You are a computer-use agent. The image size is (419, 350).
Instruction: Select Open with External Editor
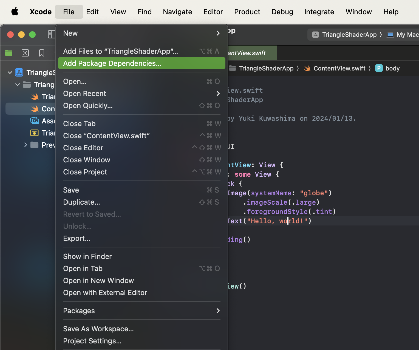[x=142, y=293]
